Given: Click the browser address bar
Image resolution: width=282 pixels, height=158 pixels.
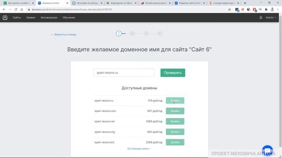Looking at the screenshot, I should coord(126,10).
